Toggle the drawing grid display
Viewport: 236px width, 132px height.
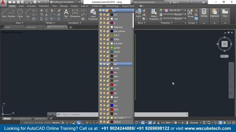(63, 123)
